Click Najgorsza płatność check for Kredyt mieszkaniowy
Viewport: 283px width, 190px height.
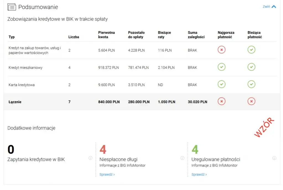click(221, 67)
